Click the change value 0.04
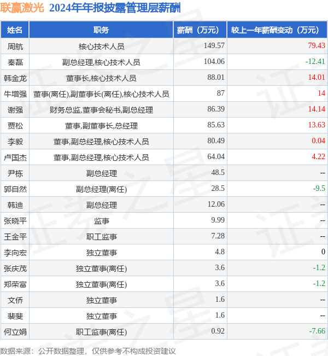The height and width of the screenshot is (356, 328). 318,141
